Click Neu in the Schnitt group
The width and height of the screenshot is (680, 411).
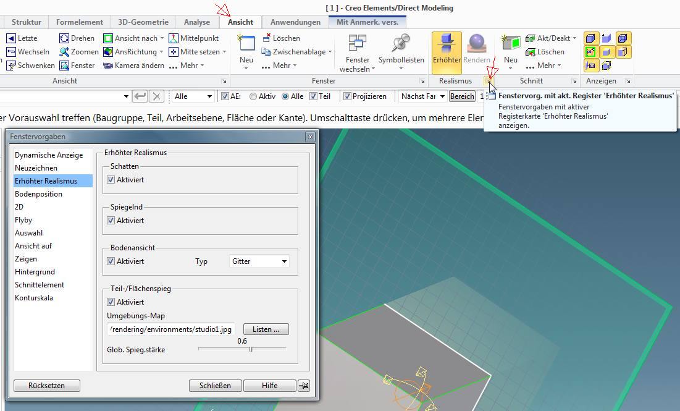pos(511,52)
